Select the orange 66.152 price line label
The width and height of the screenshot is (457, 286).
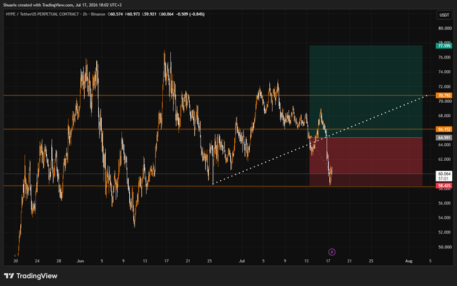coord(444,129)
